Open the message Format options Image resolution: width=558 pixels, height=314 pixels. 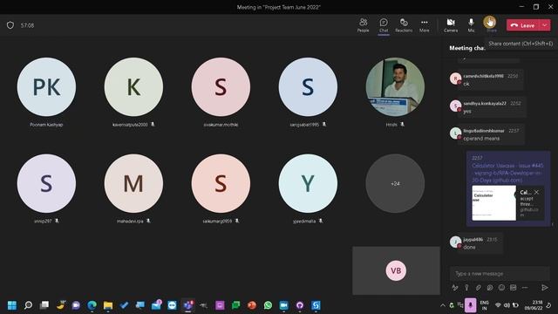pyautogui.click(x=455, y=287)
